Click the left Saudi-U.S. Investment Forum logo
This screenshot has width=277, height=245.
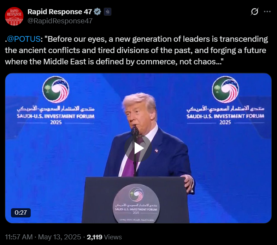click(x=56, y=89)
